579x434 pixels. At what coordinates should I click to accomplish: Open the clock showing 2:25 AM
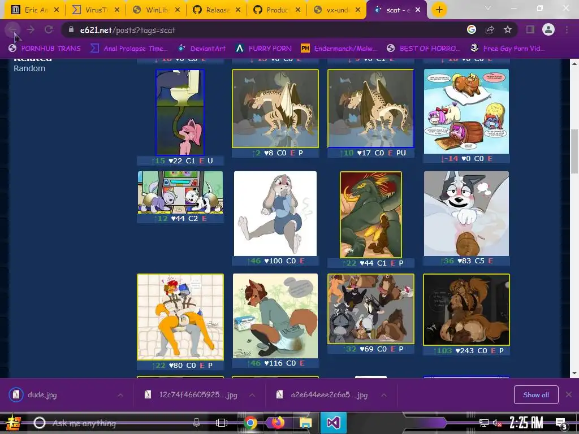(x=527, y=423)
